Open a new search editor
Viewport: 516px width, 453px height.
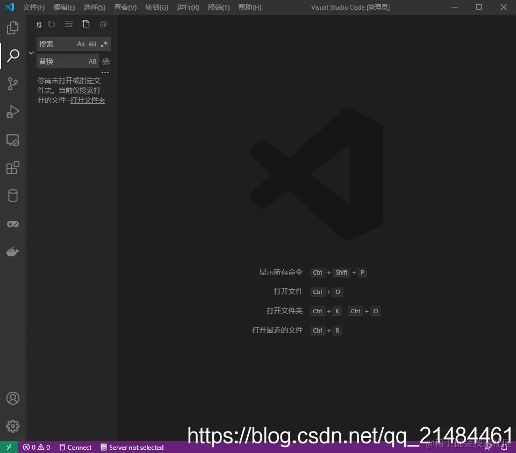86,24
